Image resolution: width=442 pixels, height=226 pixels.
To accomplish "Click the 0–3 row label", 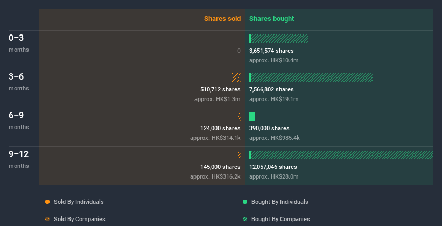I will click(x=16, y=38).
